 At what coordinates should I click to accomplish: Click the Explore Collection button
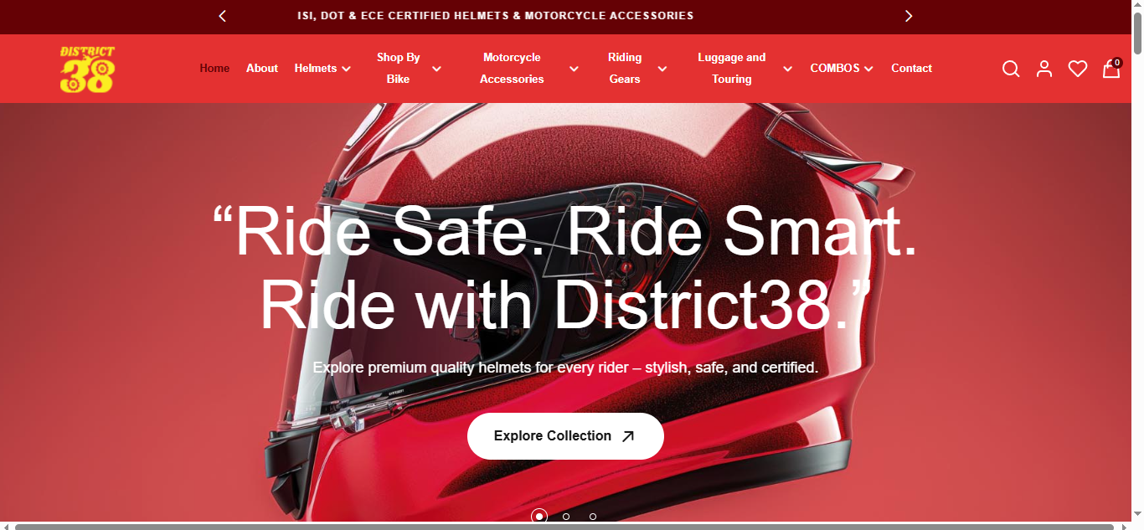[565, 436]
